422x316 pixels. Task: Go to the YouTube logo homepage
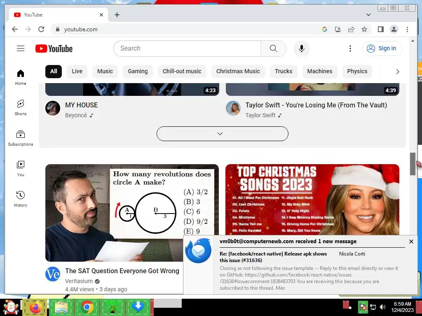(54, 49)
